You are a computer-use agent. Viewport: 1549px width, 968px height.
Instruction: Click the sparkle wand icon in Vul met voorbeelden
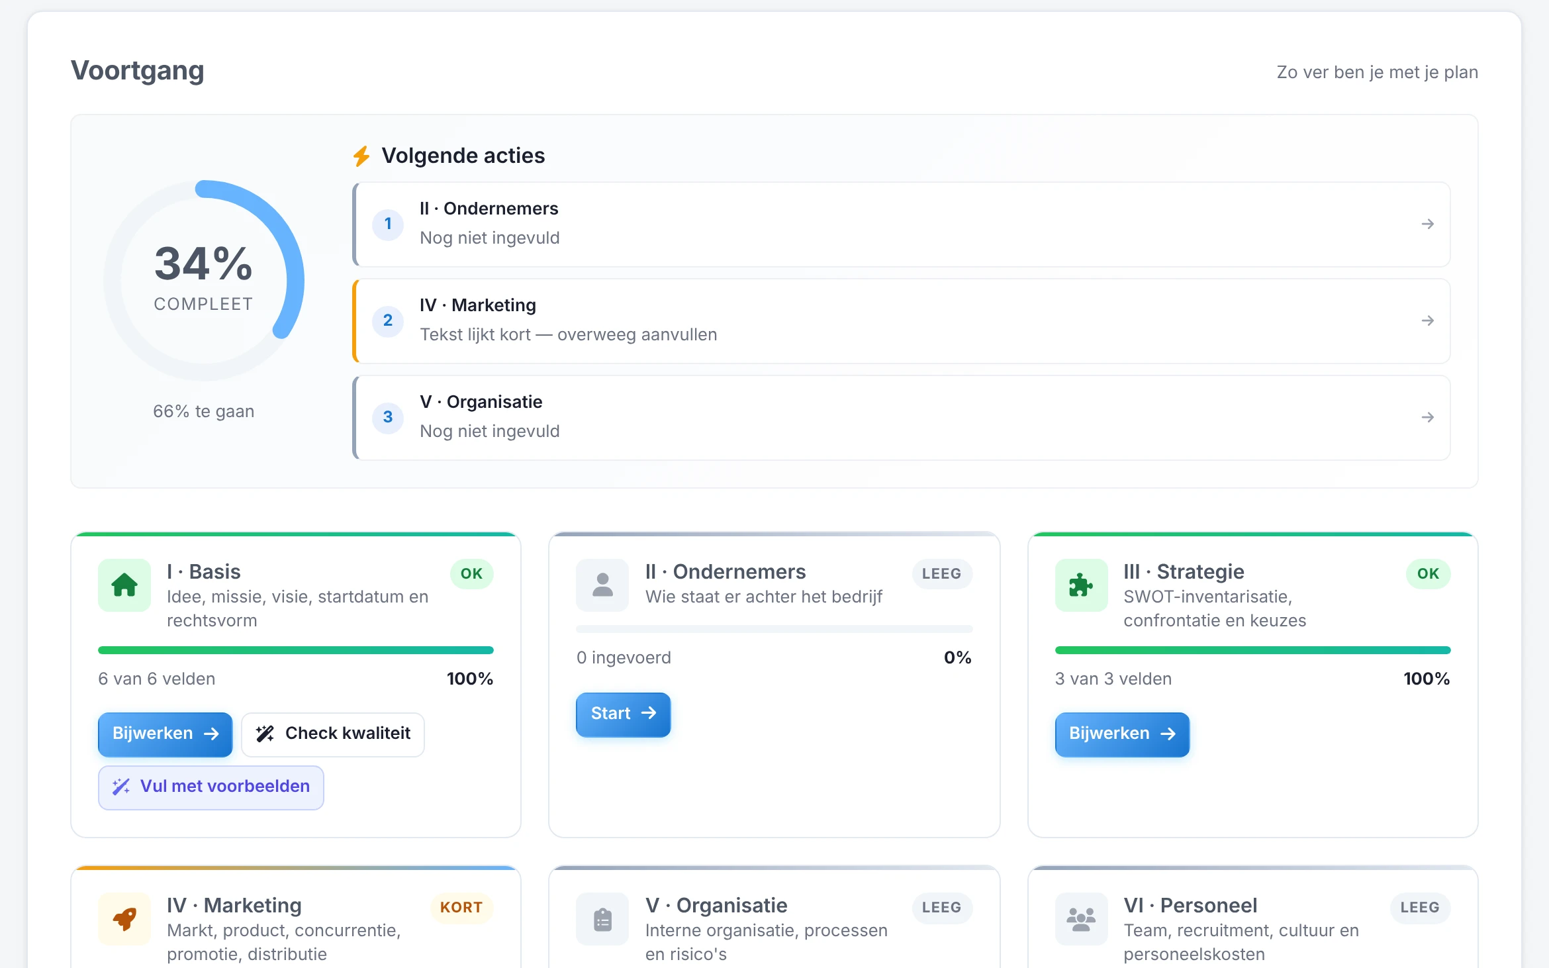(x=121, y=787)
